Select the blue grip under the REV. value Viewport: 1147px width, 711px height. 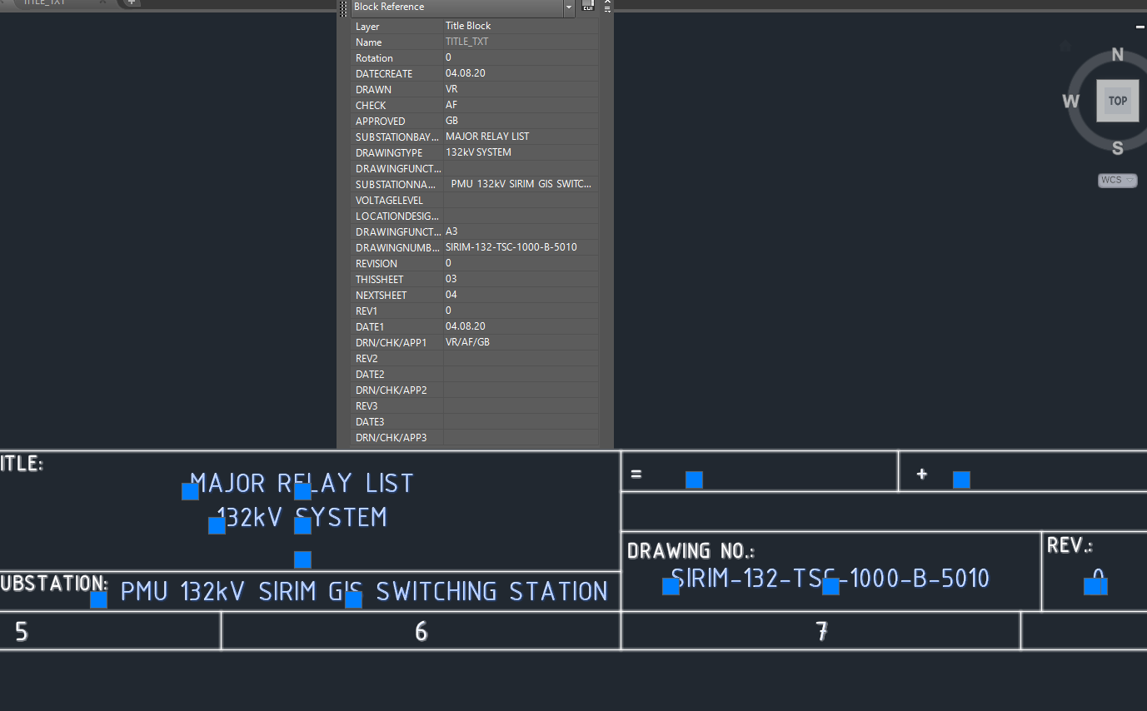click(1095, 586)
